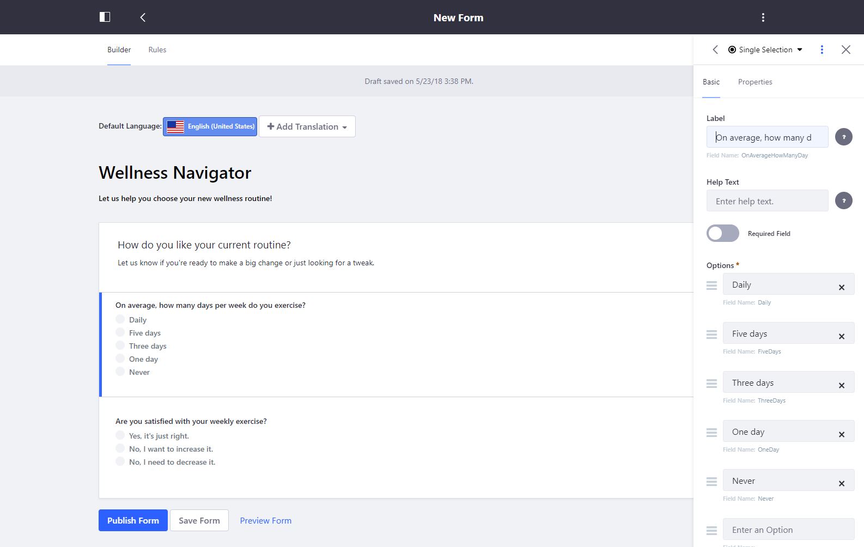Go back using the header arrow

point(143,17)
